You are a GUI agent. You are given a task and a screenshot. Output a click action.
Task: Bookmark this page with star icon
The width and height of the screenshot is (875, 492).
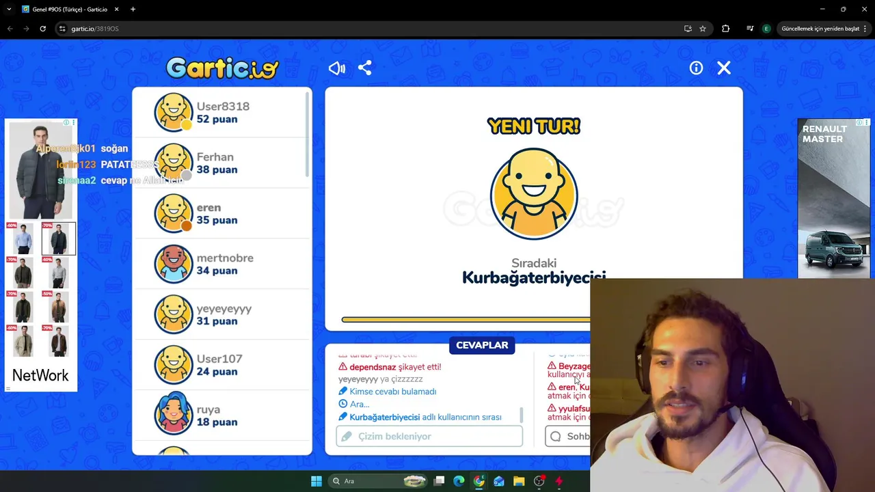tap(703, 29)
